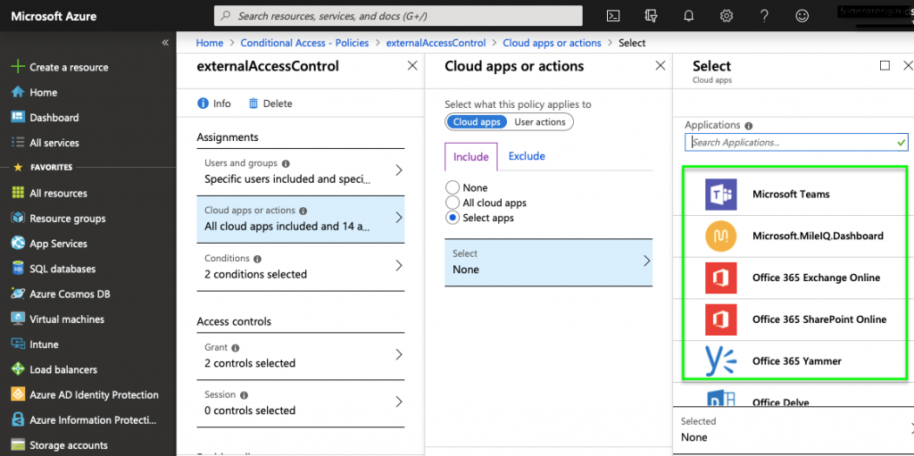
Task: Open portal settings gear icon
Action: (x=727, y=15)
